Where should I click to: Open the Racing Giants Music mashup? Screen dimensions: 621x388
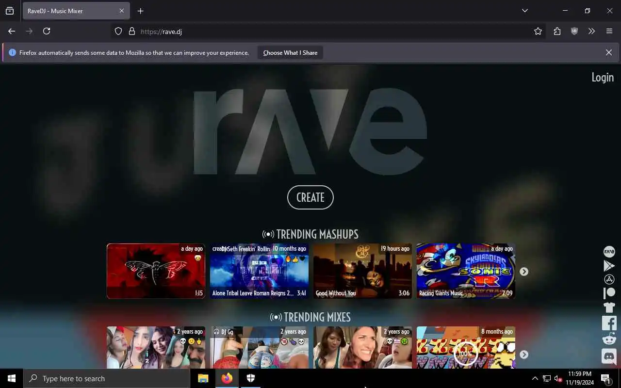pos(466,271)
